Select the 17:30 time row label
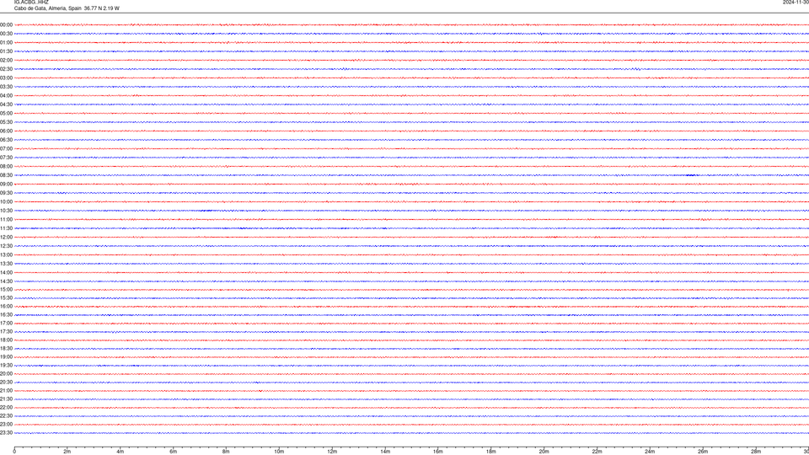This screenshot has width=809, height=455. [6, 332]
